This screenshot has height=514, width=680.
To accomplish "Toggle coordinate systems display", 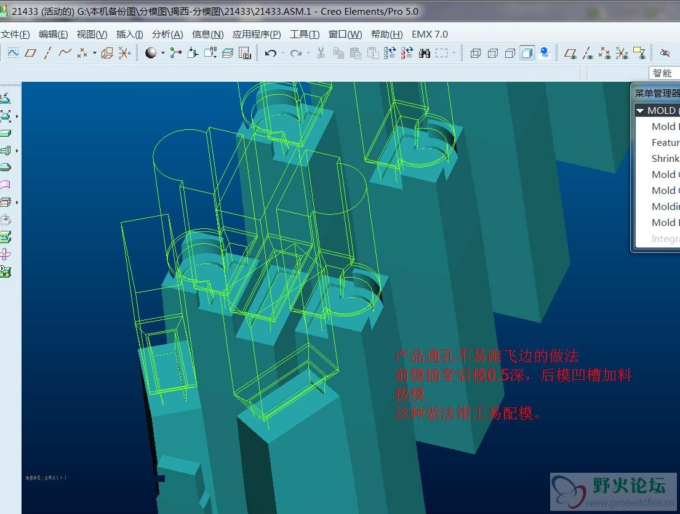I will click(622, 53).
